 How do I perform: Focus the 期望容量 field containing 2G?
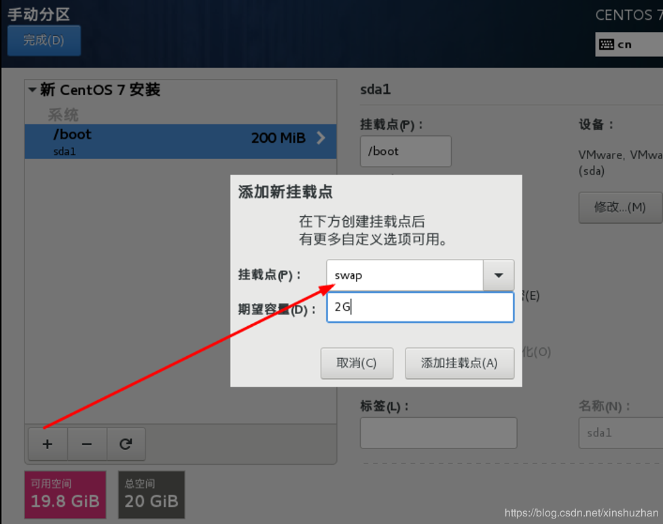(x=420, y=307)
